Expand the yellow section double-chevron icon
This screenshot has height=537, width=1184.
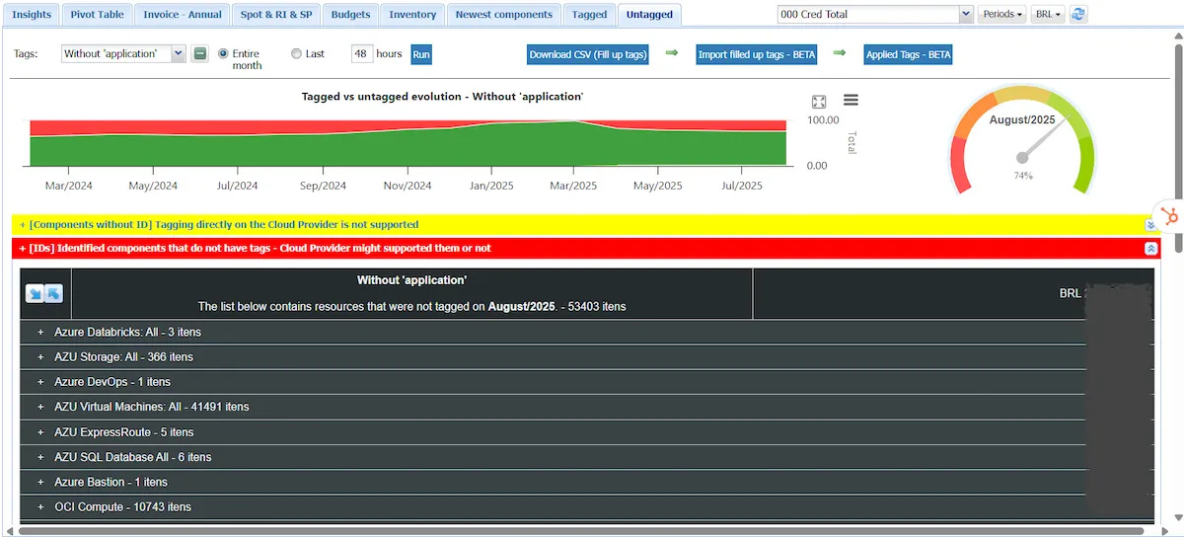point(1149,225)
